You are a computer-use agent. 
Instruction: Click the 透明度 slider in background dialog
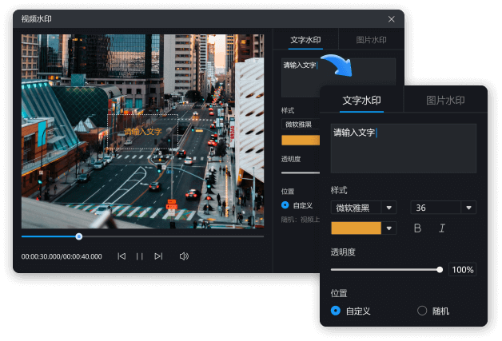tap(301, 172)
